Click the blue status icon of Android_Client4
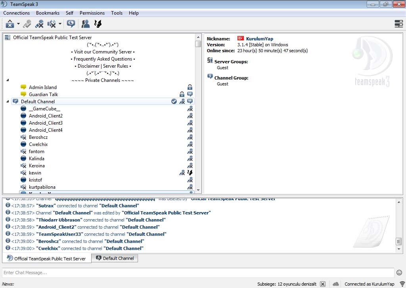This screenshot has width=406, height=288. 23,130
